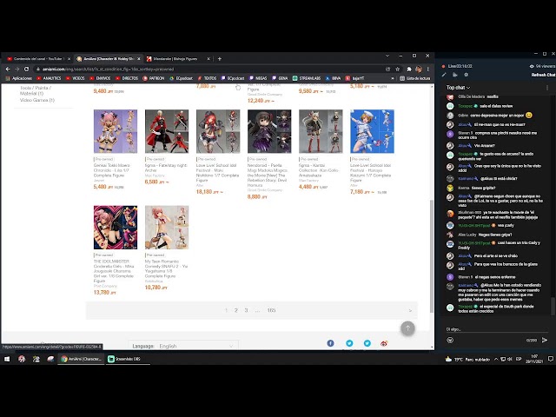Click the scroll-to-top round arrow button
Screen dimensions: 556x417
(x=407, y=328)
